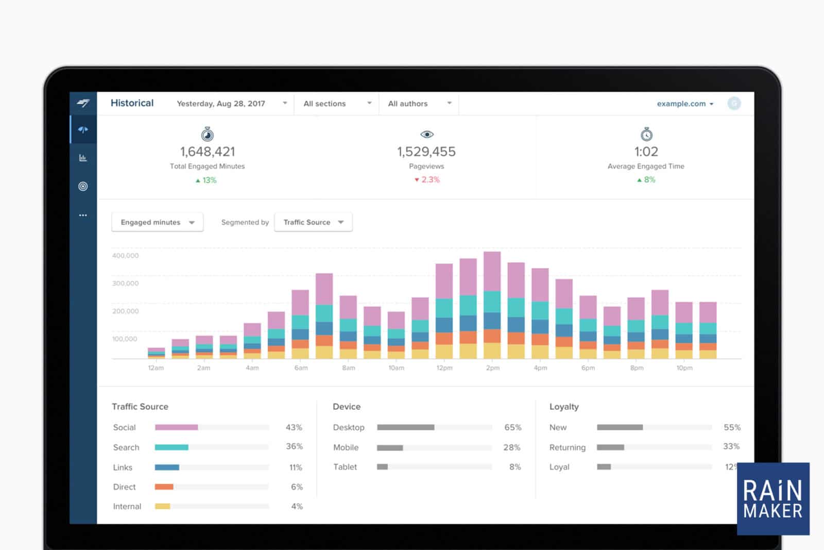This screenshot has width=824, height=550.
Task: Select the Desktop device row
Action: point(349,427)
